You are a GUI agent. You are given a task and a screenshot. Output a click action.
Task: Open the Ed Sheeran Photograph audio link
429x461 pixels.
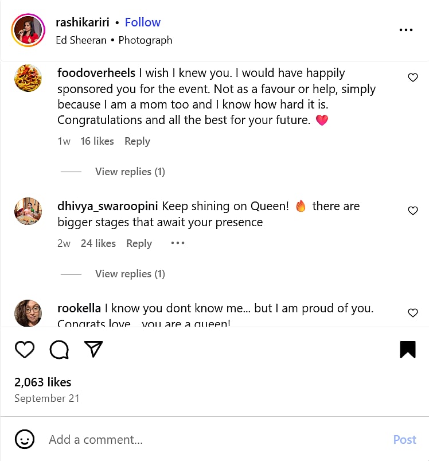click(x=114, y=40)
